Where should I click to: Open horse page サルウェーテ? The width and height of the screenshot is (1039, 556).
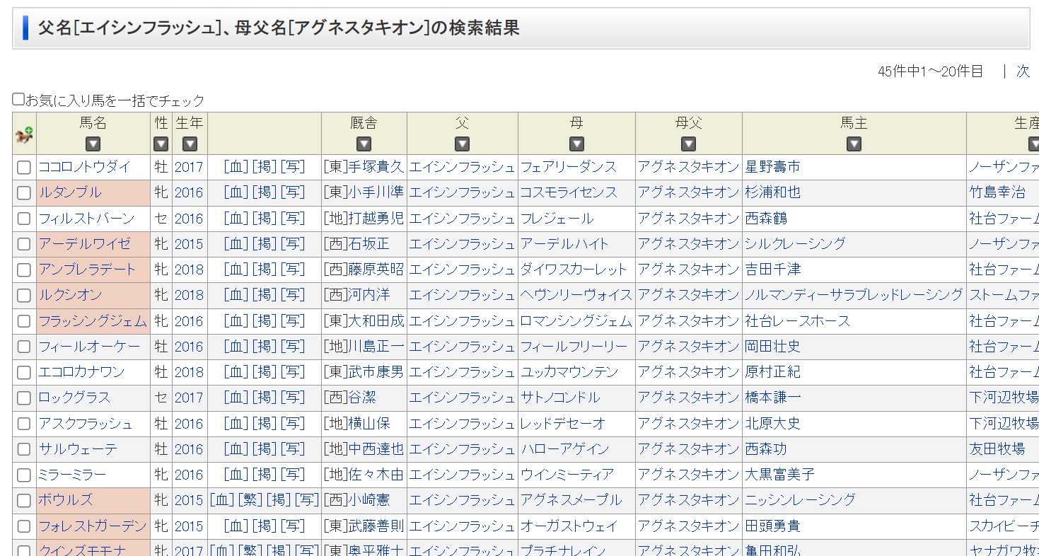(78, 449)
